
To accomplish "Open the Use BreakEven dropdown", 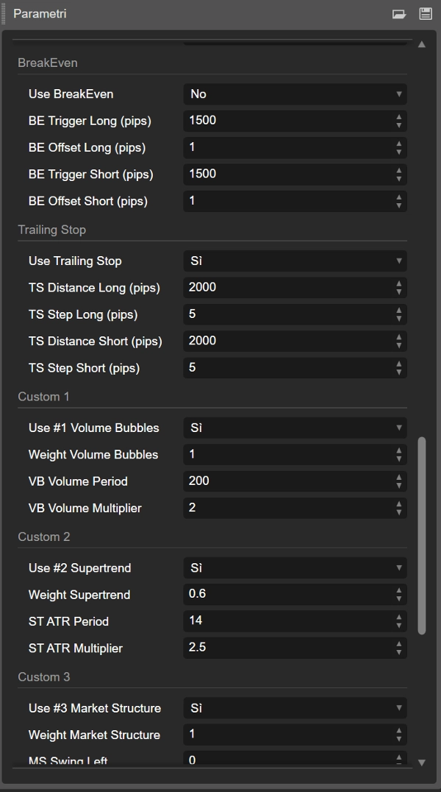I will [295, 94].
